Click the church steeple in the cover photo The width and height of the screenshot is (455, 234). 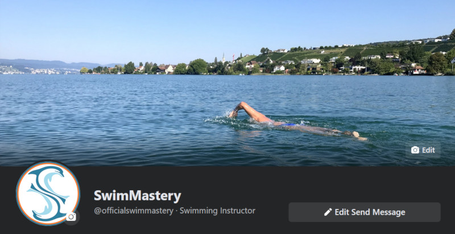pos(224,58)
